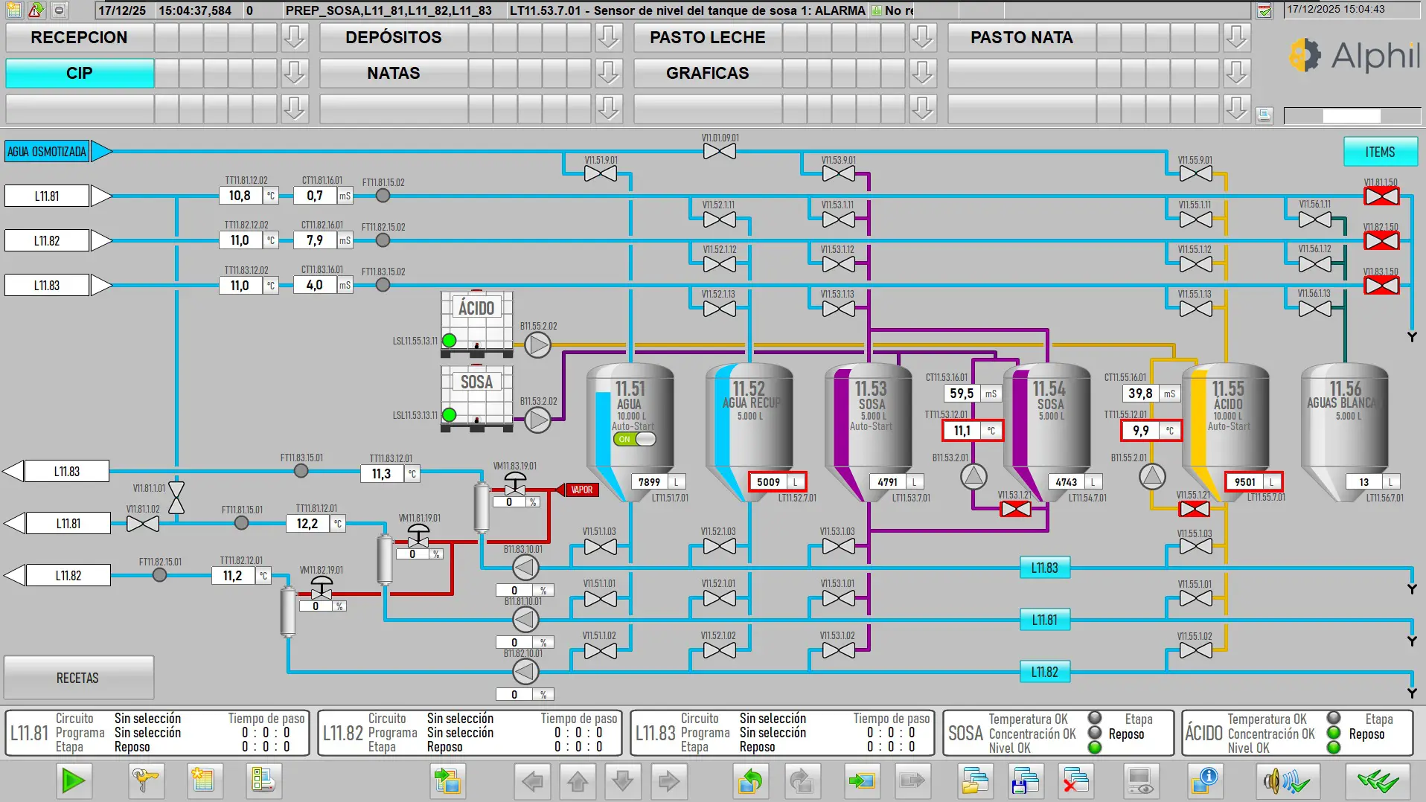Open the user login keys icon
The width and height of the screenshot is (1426, 802).
[x=145, y=781]
